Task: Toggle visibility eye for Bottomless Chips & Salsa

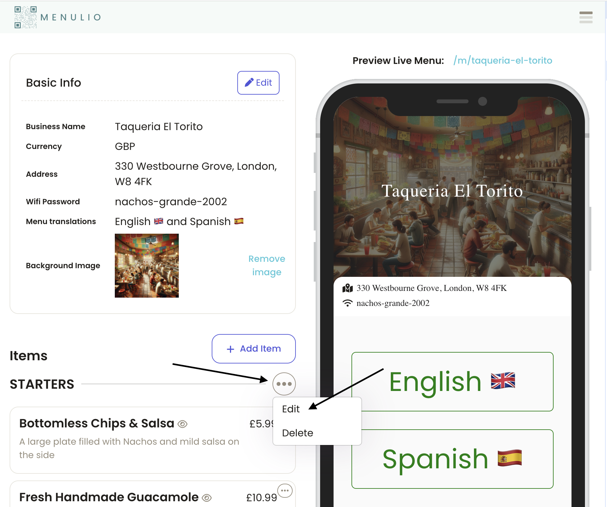Action: click(183, 424)
